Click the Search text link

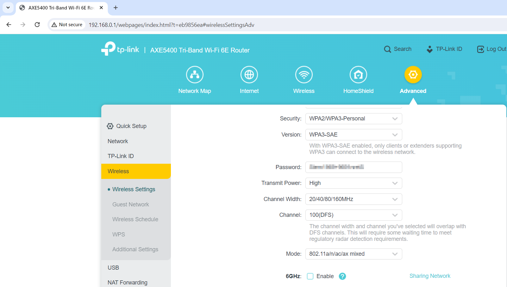pos(403,49)
